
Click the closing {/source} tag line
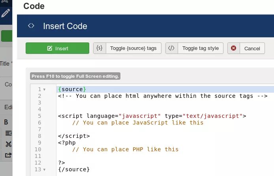(x=74, y=169)
